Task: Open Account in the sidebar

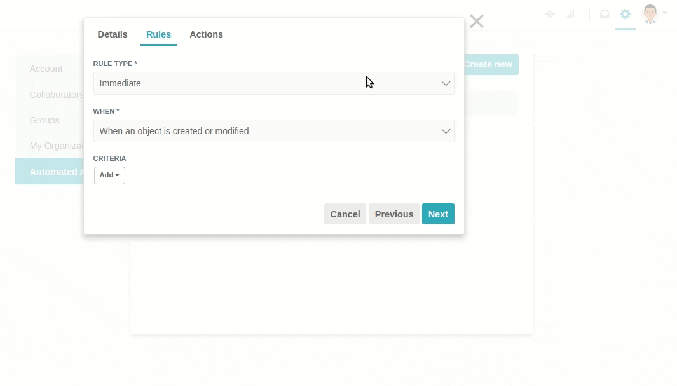Action: [x=46, y=69]
